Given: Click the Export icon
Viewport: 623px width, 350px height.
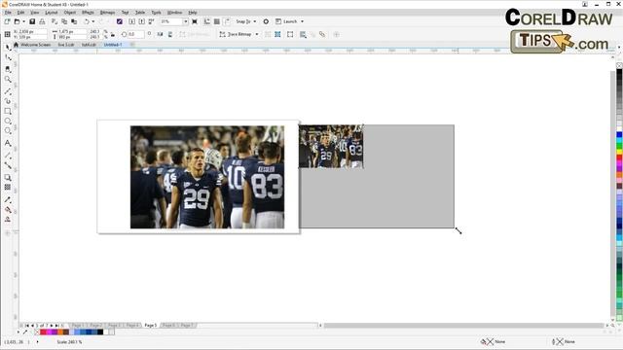Looking at the screenshot, I should tap(141, 21).
